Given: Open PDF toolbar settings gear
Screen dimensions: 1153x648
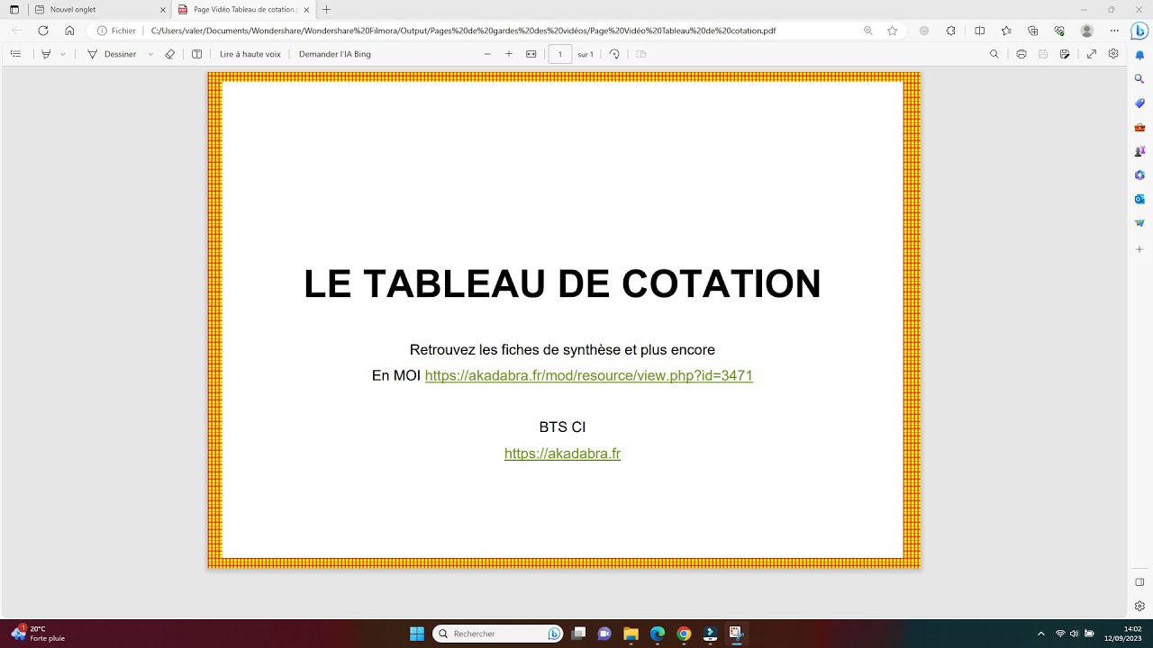Looking at the screenshot, I should (1113, 54).
